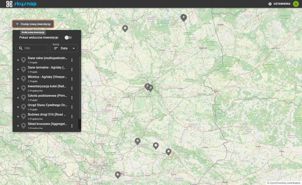Click pin icon of Szkoła podstawowa row
The image size is (302, 185).
point(23,98)
